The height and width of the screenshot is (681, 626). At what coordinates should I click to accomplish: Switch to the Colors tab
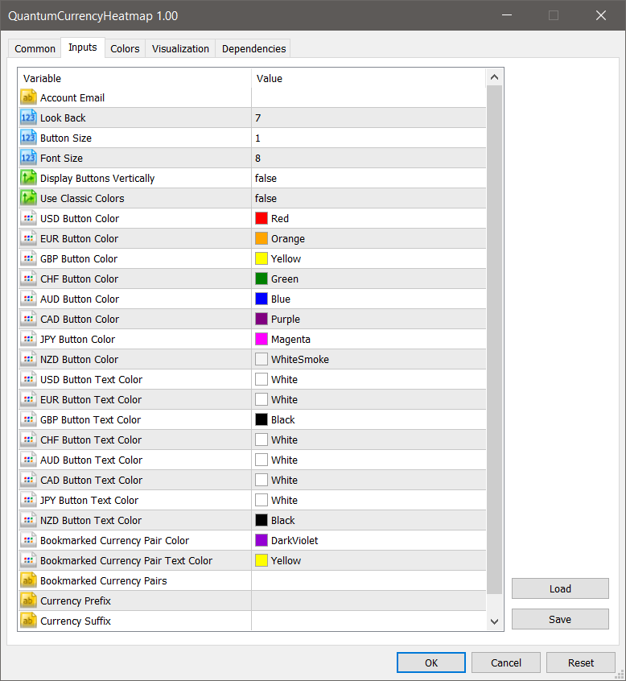[125, 48]
